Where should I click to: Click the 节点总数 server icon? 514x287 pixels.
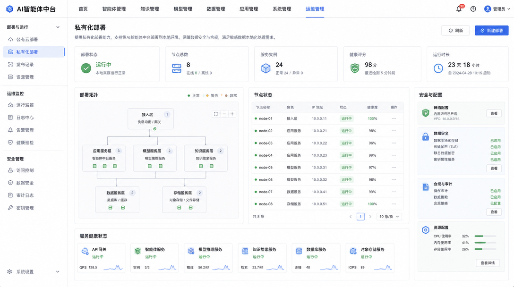click(177, 68)
